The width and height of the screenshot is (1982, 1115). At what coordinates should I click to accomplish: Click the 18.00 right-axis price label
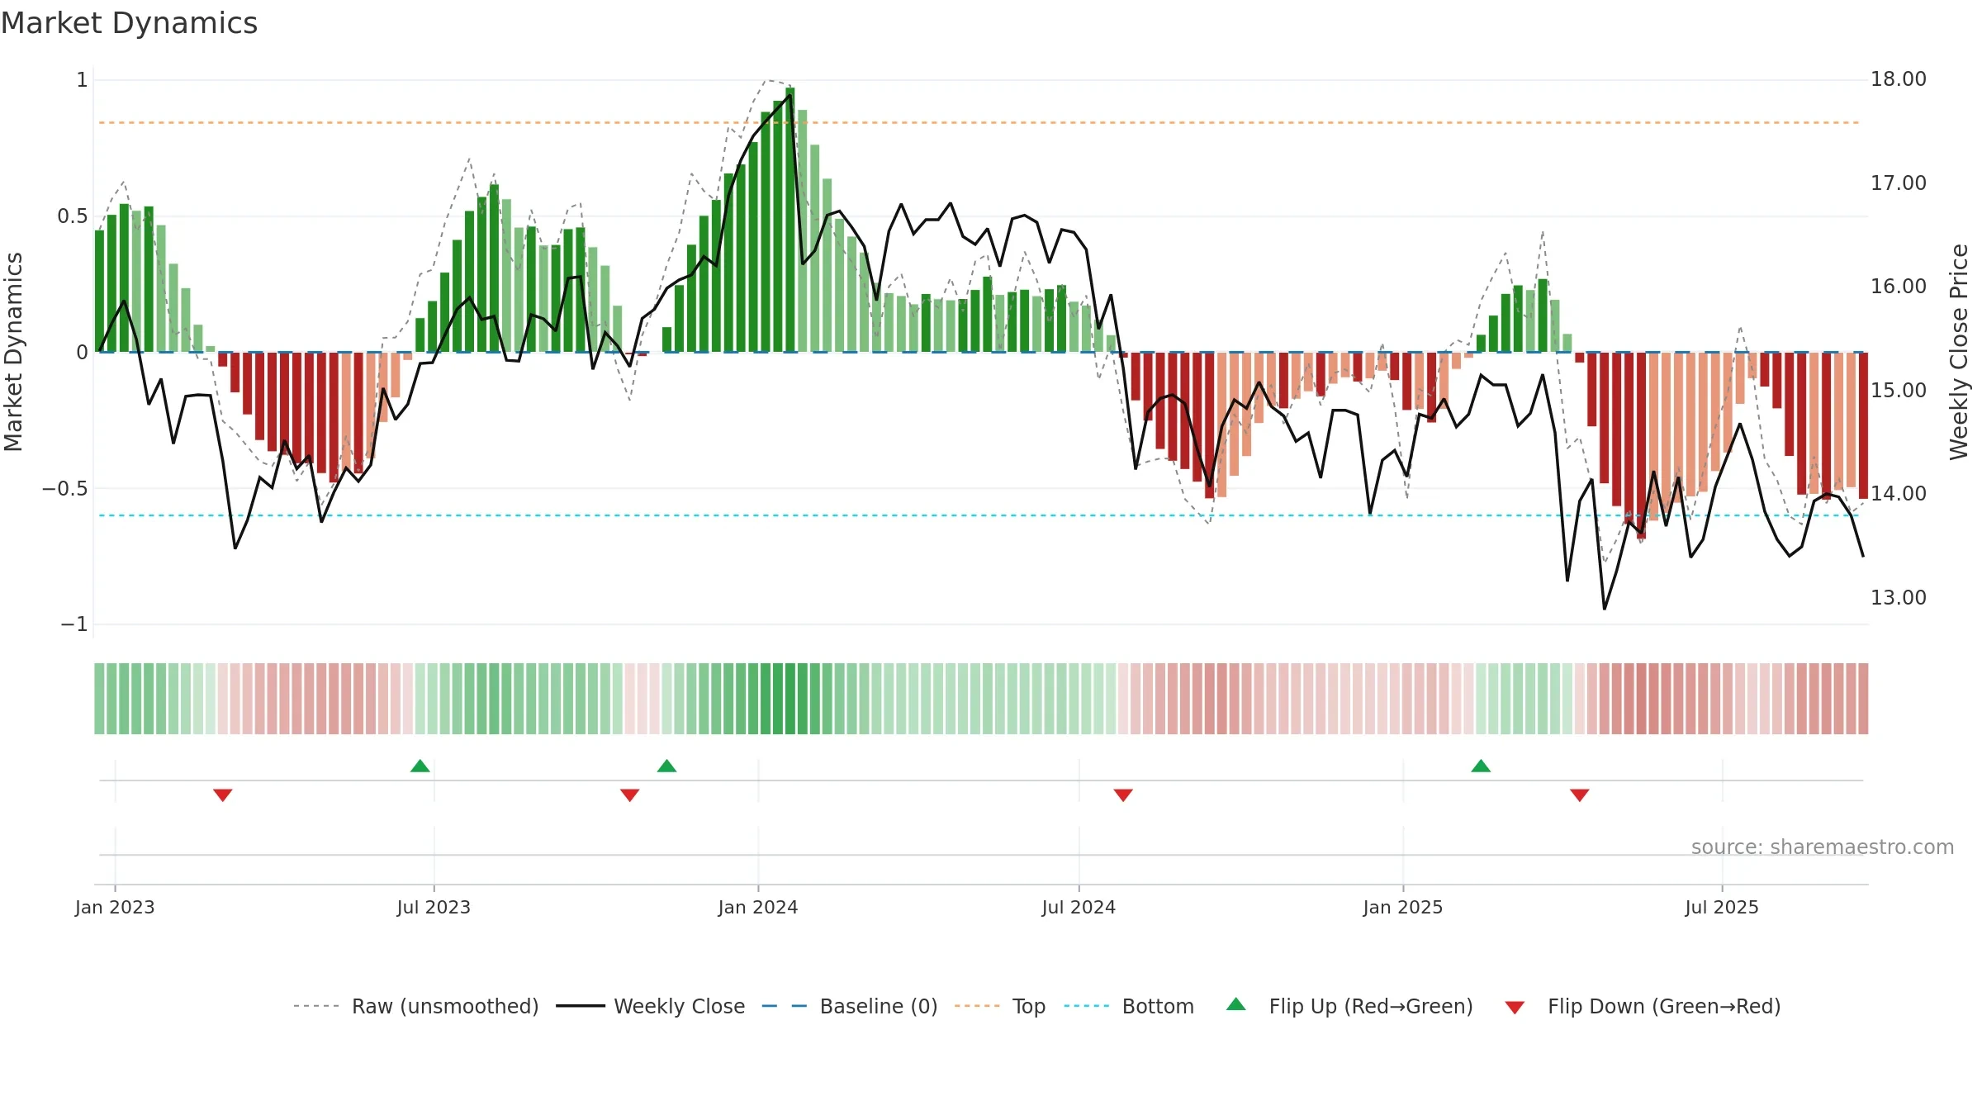coord(1899,79)
